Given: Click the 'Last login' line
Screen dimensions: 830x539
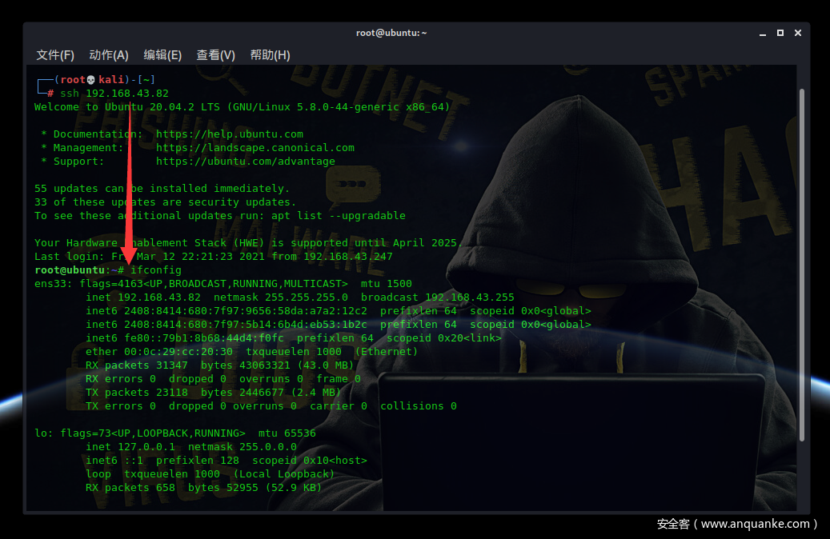Looking at the screenshot, I should [214, 257].
